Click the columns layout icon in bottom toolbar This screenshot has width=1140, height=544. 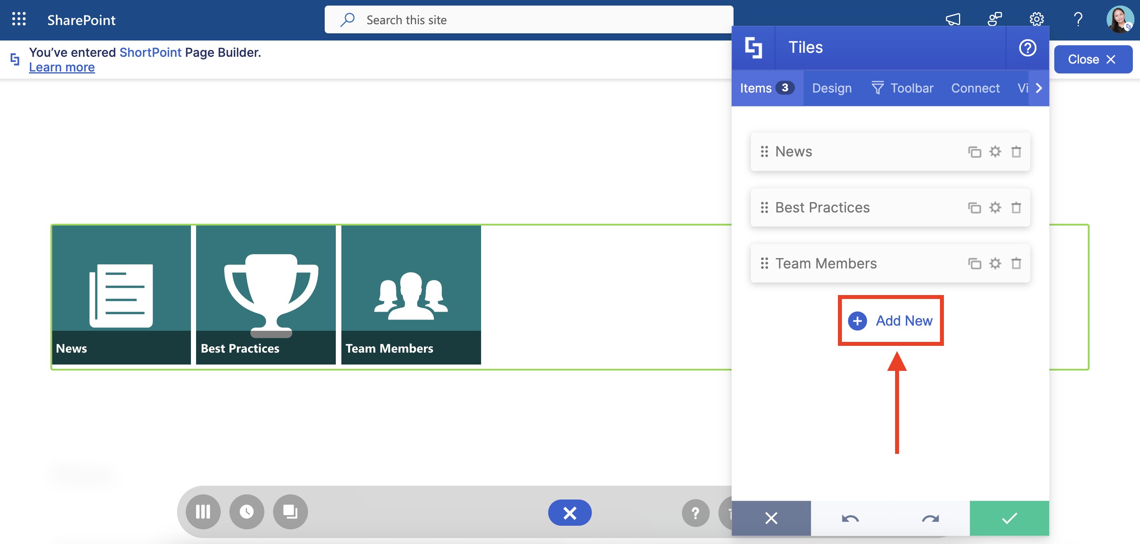click(x=203, y=512)
